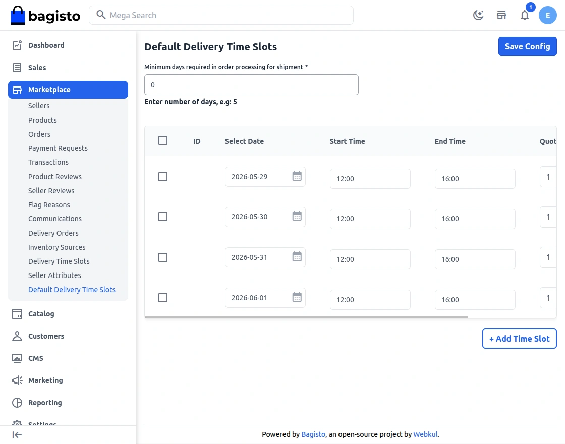
Task: Click start time field for 2026-05-30
Action: (370, 219)
